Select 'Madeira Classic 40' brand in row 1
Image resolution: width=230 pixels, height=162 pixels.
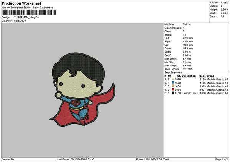pyautogui.click(x=217, y=79)
